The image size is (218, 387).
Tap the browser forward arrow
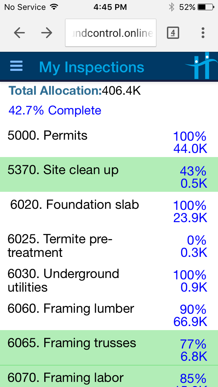click(x=47, y=33)
